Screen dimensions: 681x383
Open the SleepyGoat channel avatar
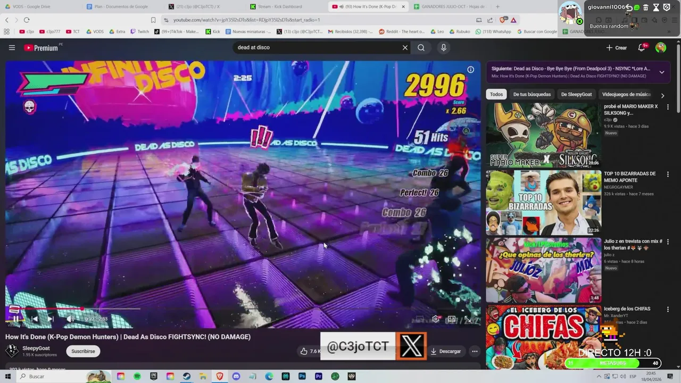point(12,351)
